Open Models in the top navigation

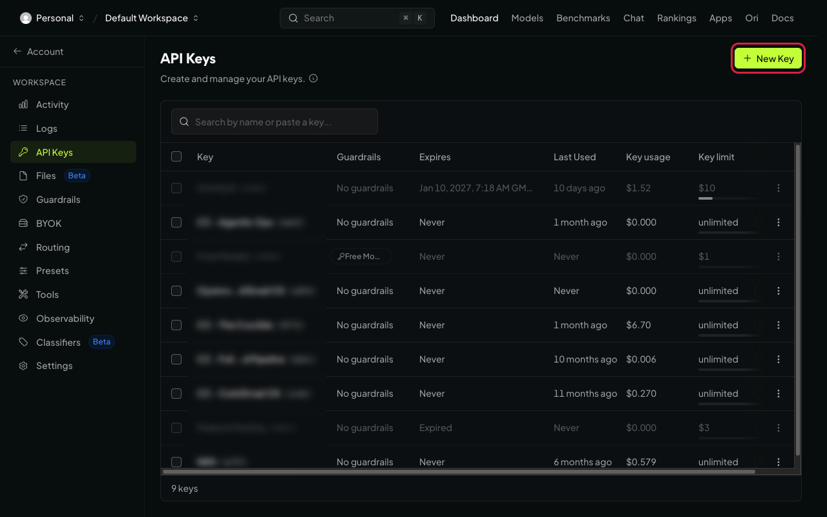(x=527, y=18)
